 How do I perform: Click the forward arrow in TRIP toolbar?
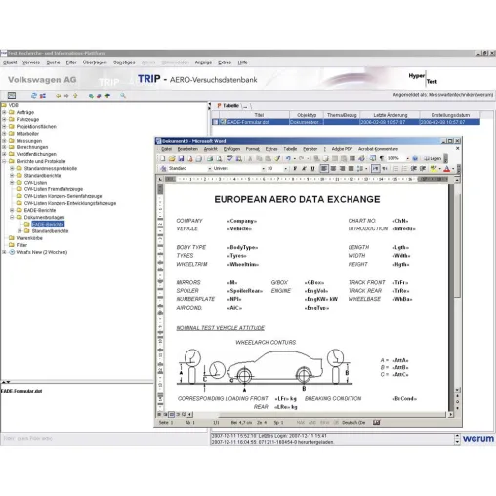66,96
